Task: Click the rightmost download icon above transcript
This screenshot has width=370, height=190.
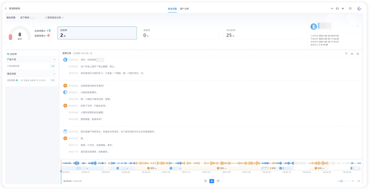Action: click(358, 54)
